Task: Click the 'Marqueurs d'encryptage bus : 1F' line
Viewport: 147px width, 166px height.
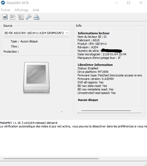Action: click(99, 58)
